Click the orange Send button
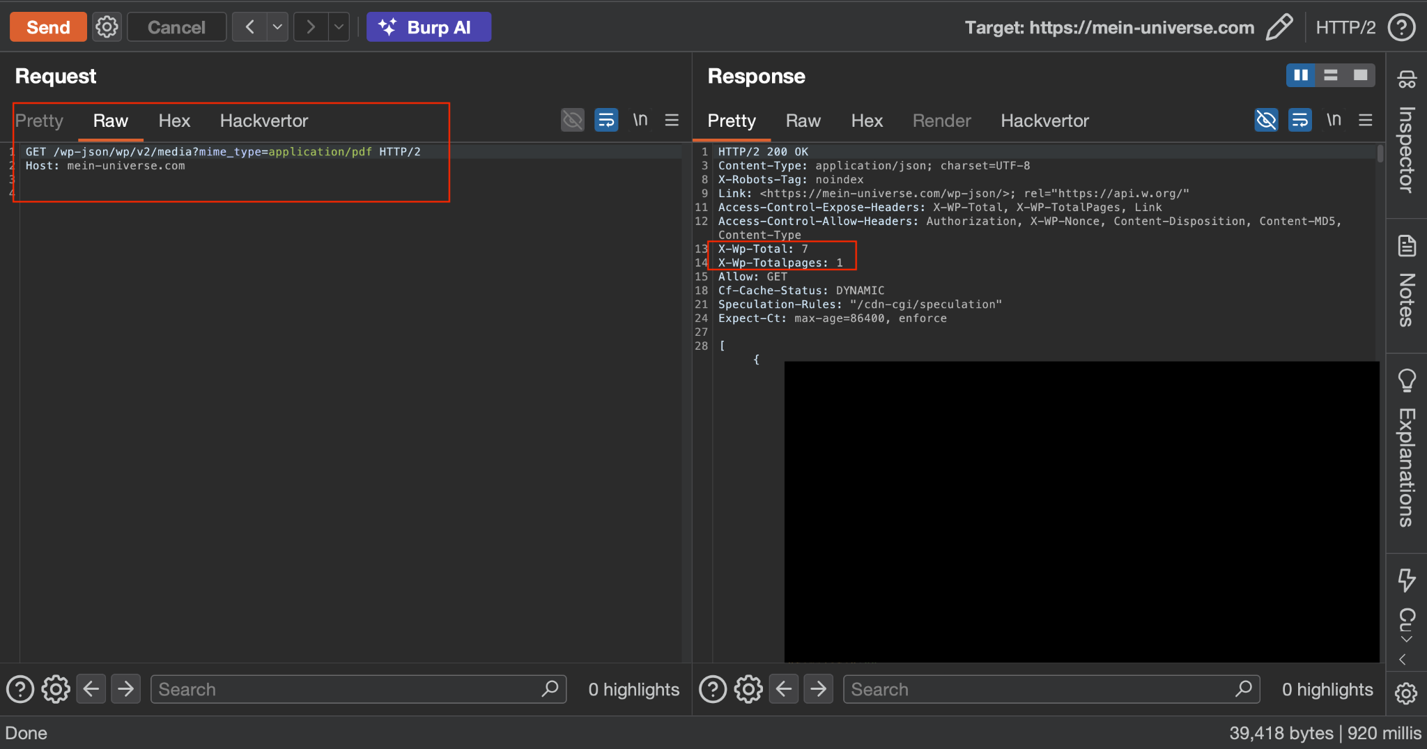Image resolution: width=1427 pixels, height=749 pixels. tap(48, 27)
